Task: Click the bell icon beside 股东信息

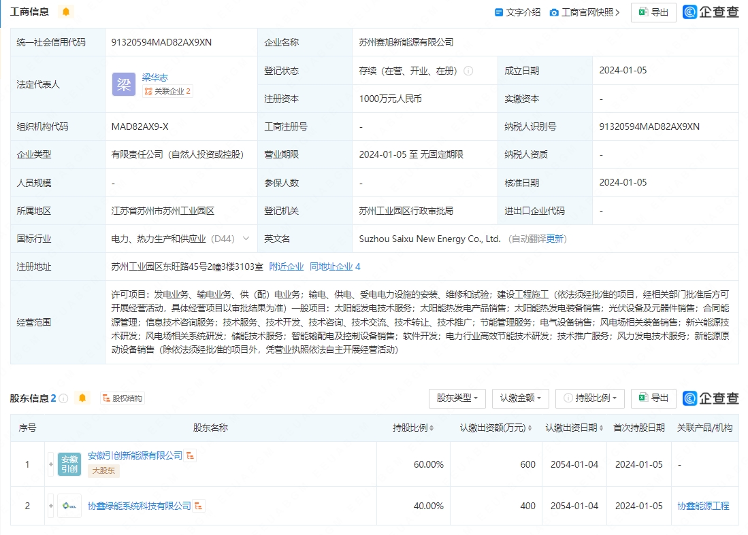Action: (x=82, y=398)
